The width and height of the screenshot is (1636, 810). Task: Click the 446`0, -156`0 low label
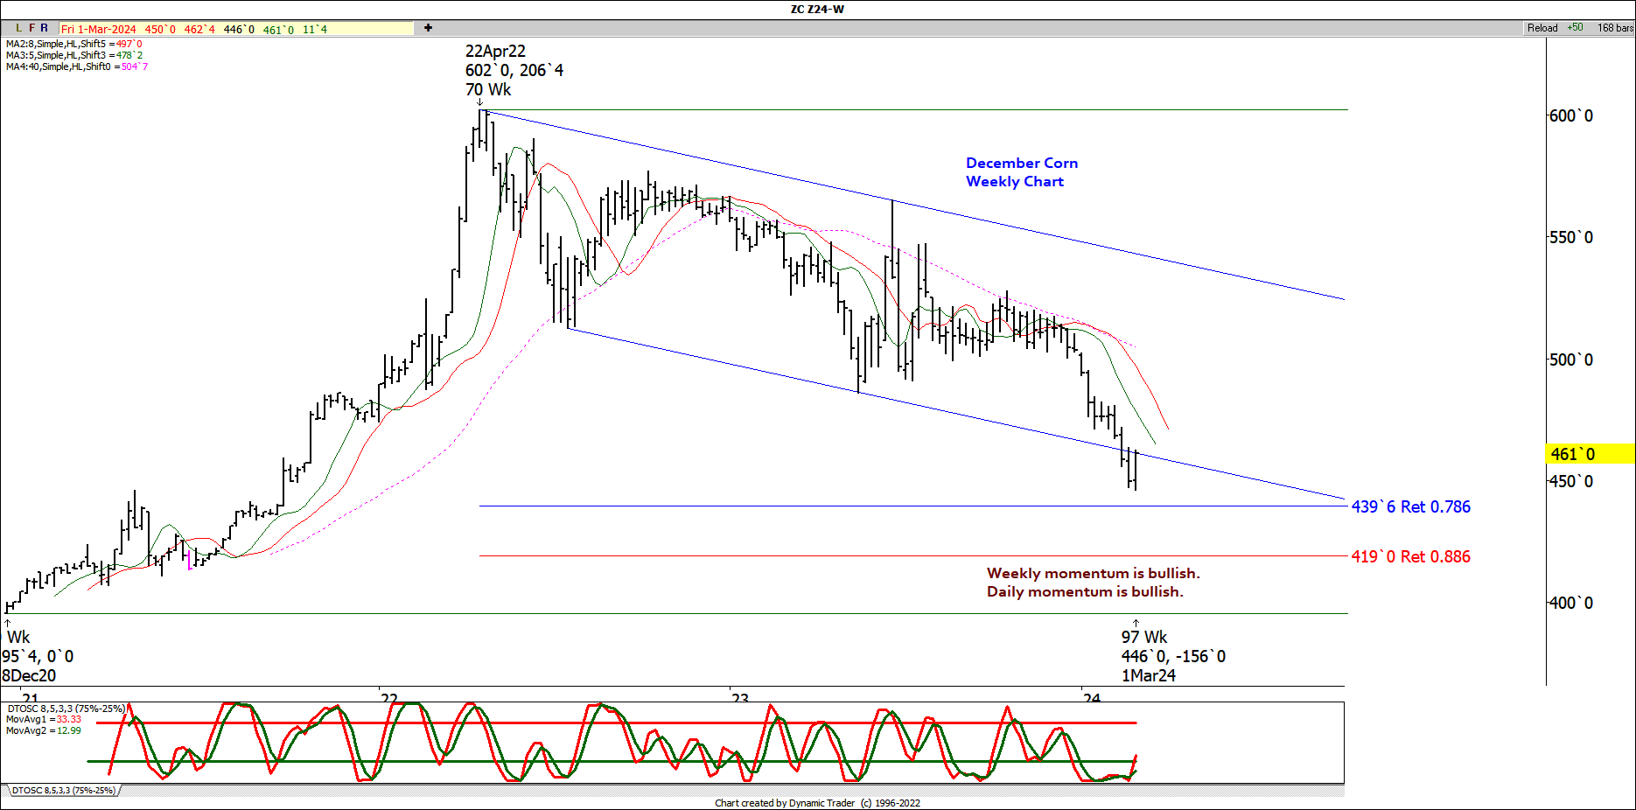click(x=1173, y=656)
